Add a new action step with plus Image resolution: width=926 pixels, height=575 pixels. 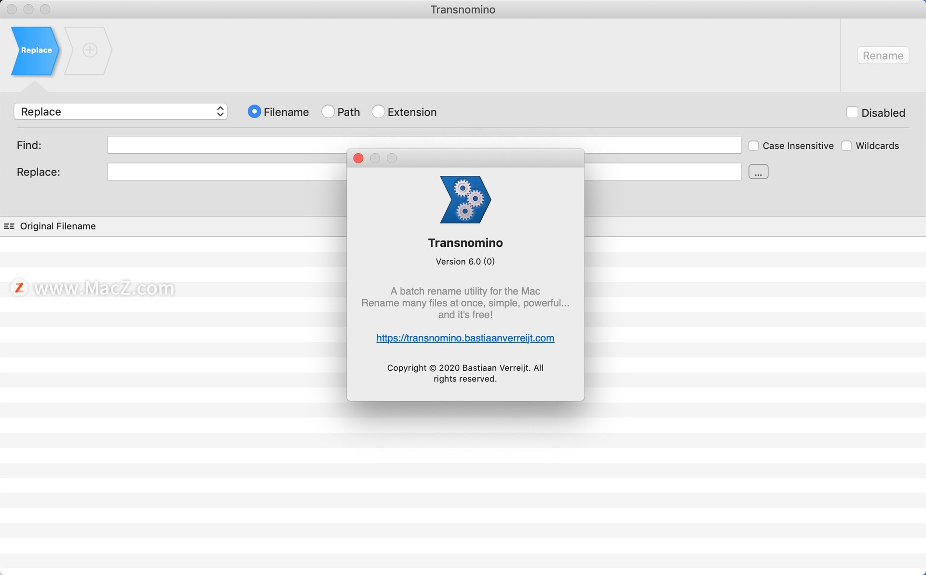point(90,51)
